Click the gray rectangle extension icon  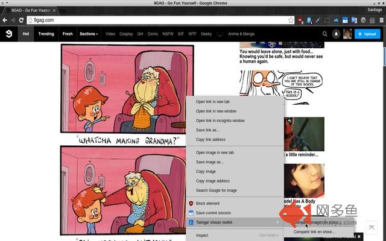point(327,20)
